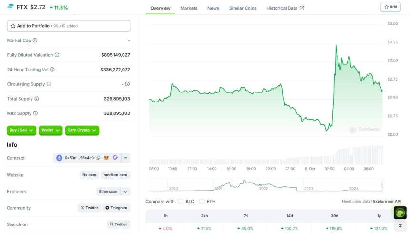Click Fully Diluted Valuation info icon
Viewport: 410px width, 234px height.
coord(57,55)
